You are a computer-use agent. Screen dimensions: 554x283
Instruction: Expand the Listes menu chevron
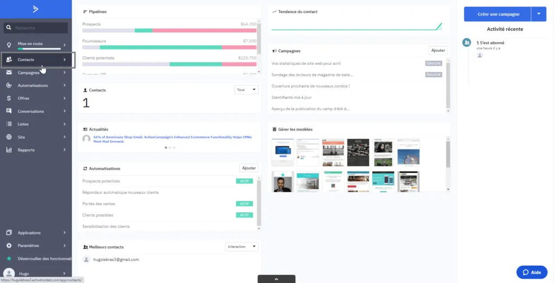(x=64, y=124)
